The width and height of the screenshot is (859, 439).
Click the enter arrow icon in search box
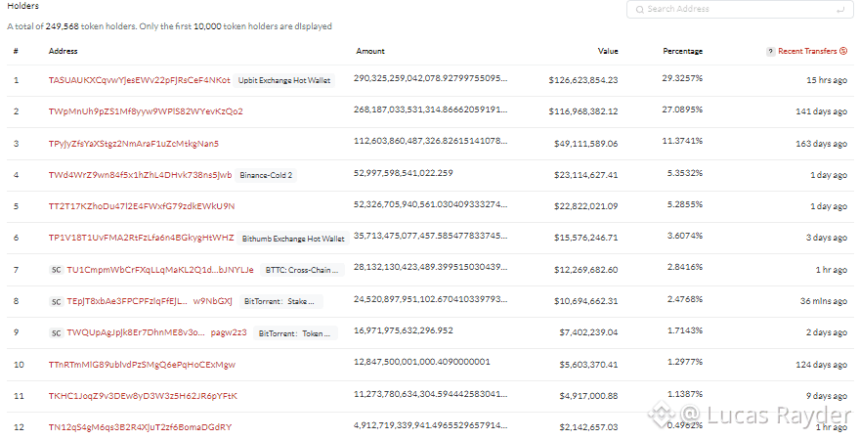click(840, 9)
